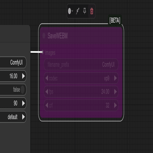The height and width of the screenshot is (153, 153).
Task: Select the SaveWEBM node title
Action: (58, 36)
